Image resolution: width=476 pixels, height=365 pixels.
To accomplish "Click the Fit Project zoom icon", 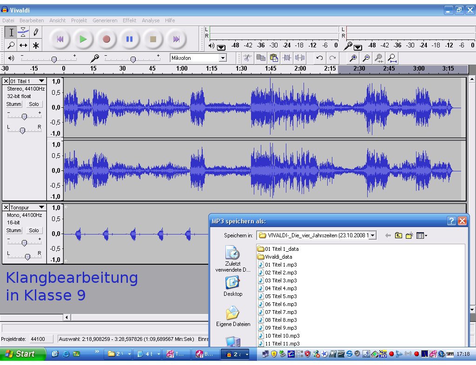I will click(392, 58).
